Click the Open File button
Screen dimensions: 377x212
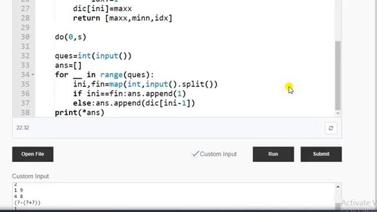(x=33, y=154)
